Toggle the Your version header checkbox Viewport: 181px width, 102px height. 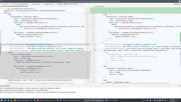coord(95,6)
